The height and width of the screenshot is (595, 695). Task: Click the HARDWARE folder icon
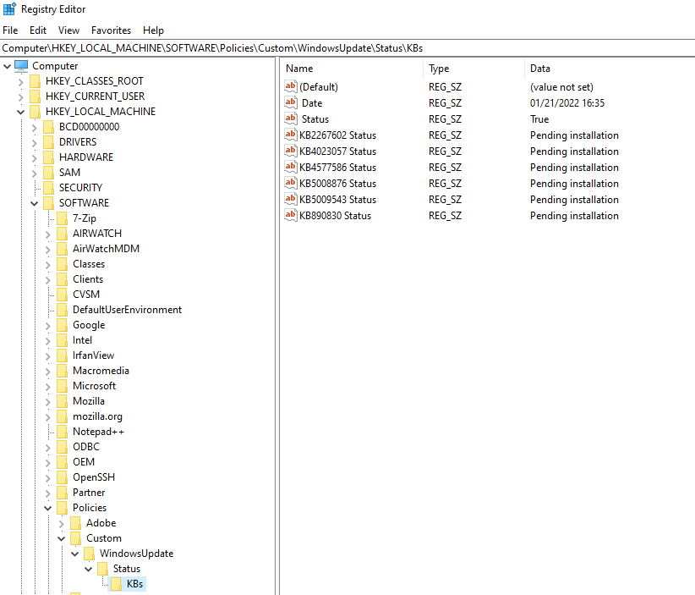click(49, 157)
